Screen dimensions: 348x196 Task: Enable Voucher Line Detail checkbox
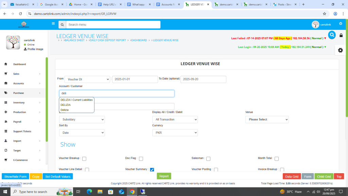[87, 169]
